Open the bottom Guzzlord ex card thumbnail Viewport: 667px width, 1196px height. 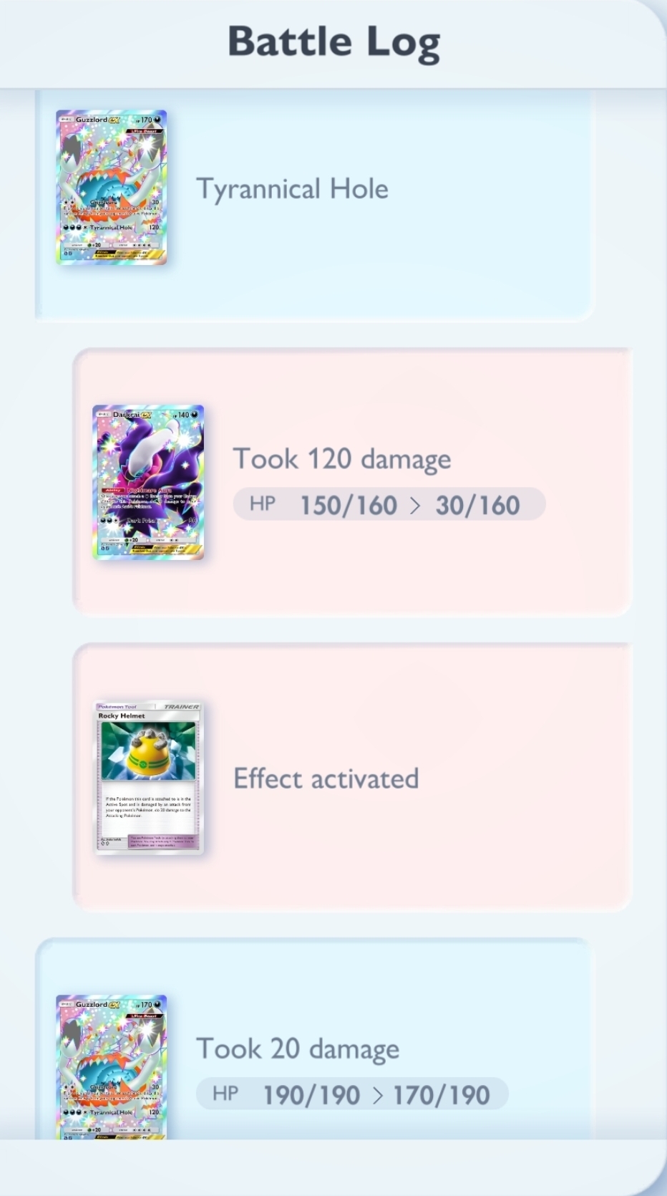pyautogui.click(x=112, y=1066)
